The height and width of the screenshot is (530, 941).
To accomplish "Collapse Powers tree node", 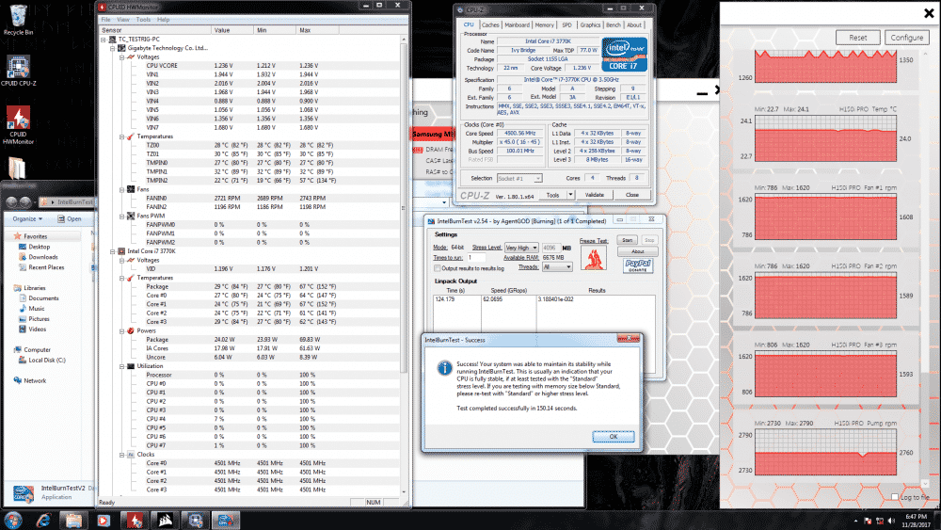I will (x=121, y=330).
